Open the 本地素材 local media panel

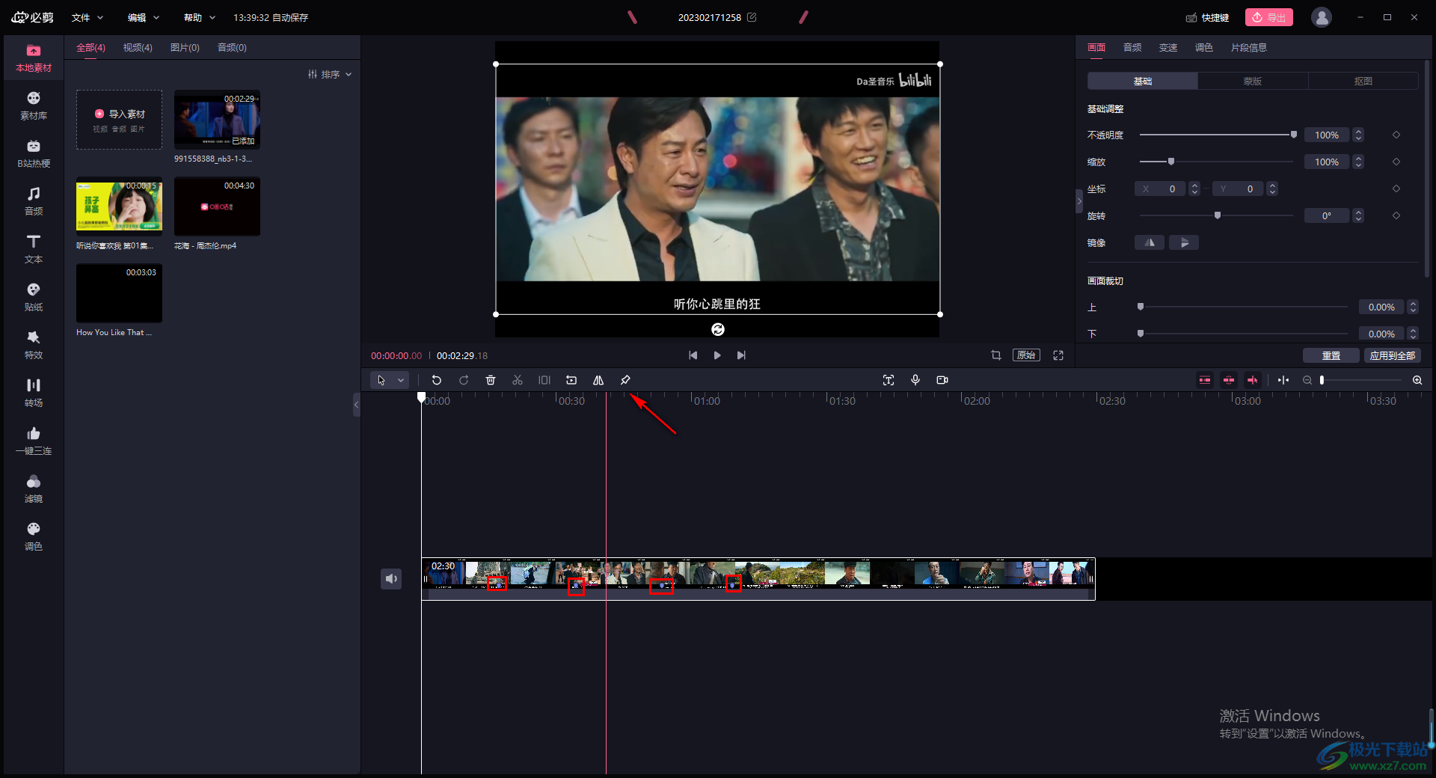point(34,58)
